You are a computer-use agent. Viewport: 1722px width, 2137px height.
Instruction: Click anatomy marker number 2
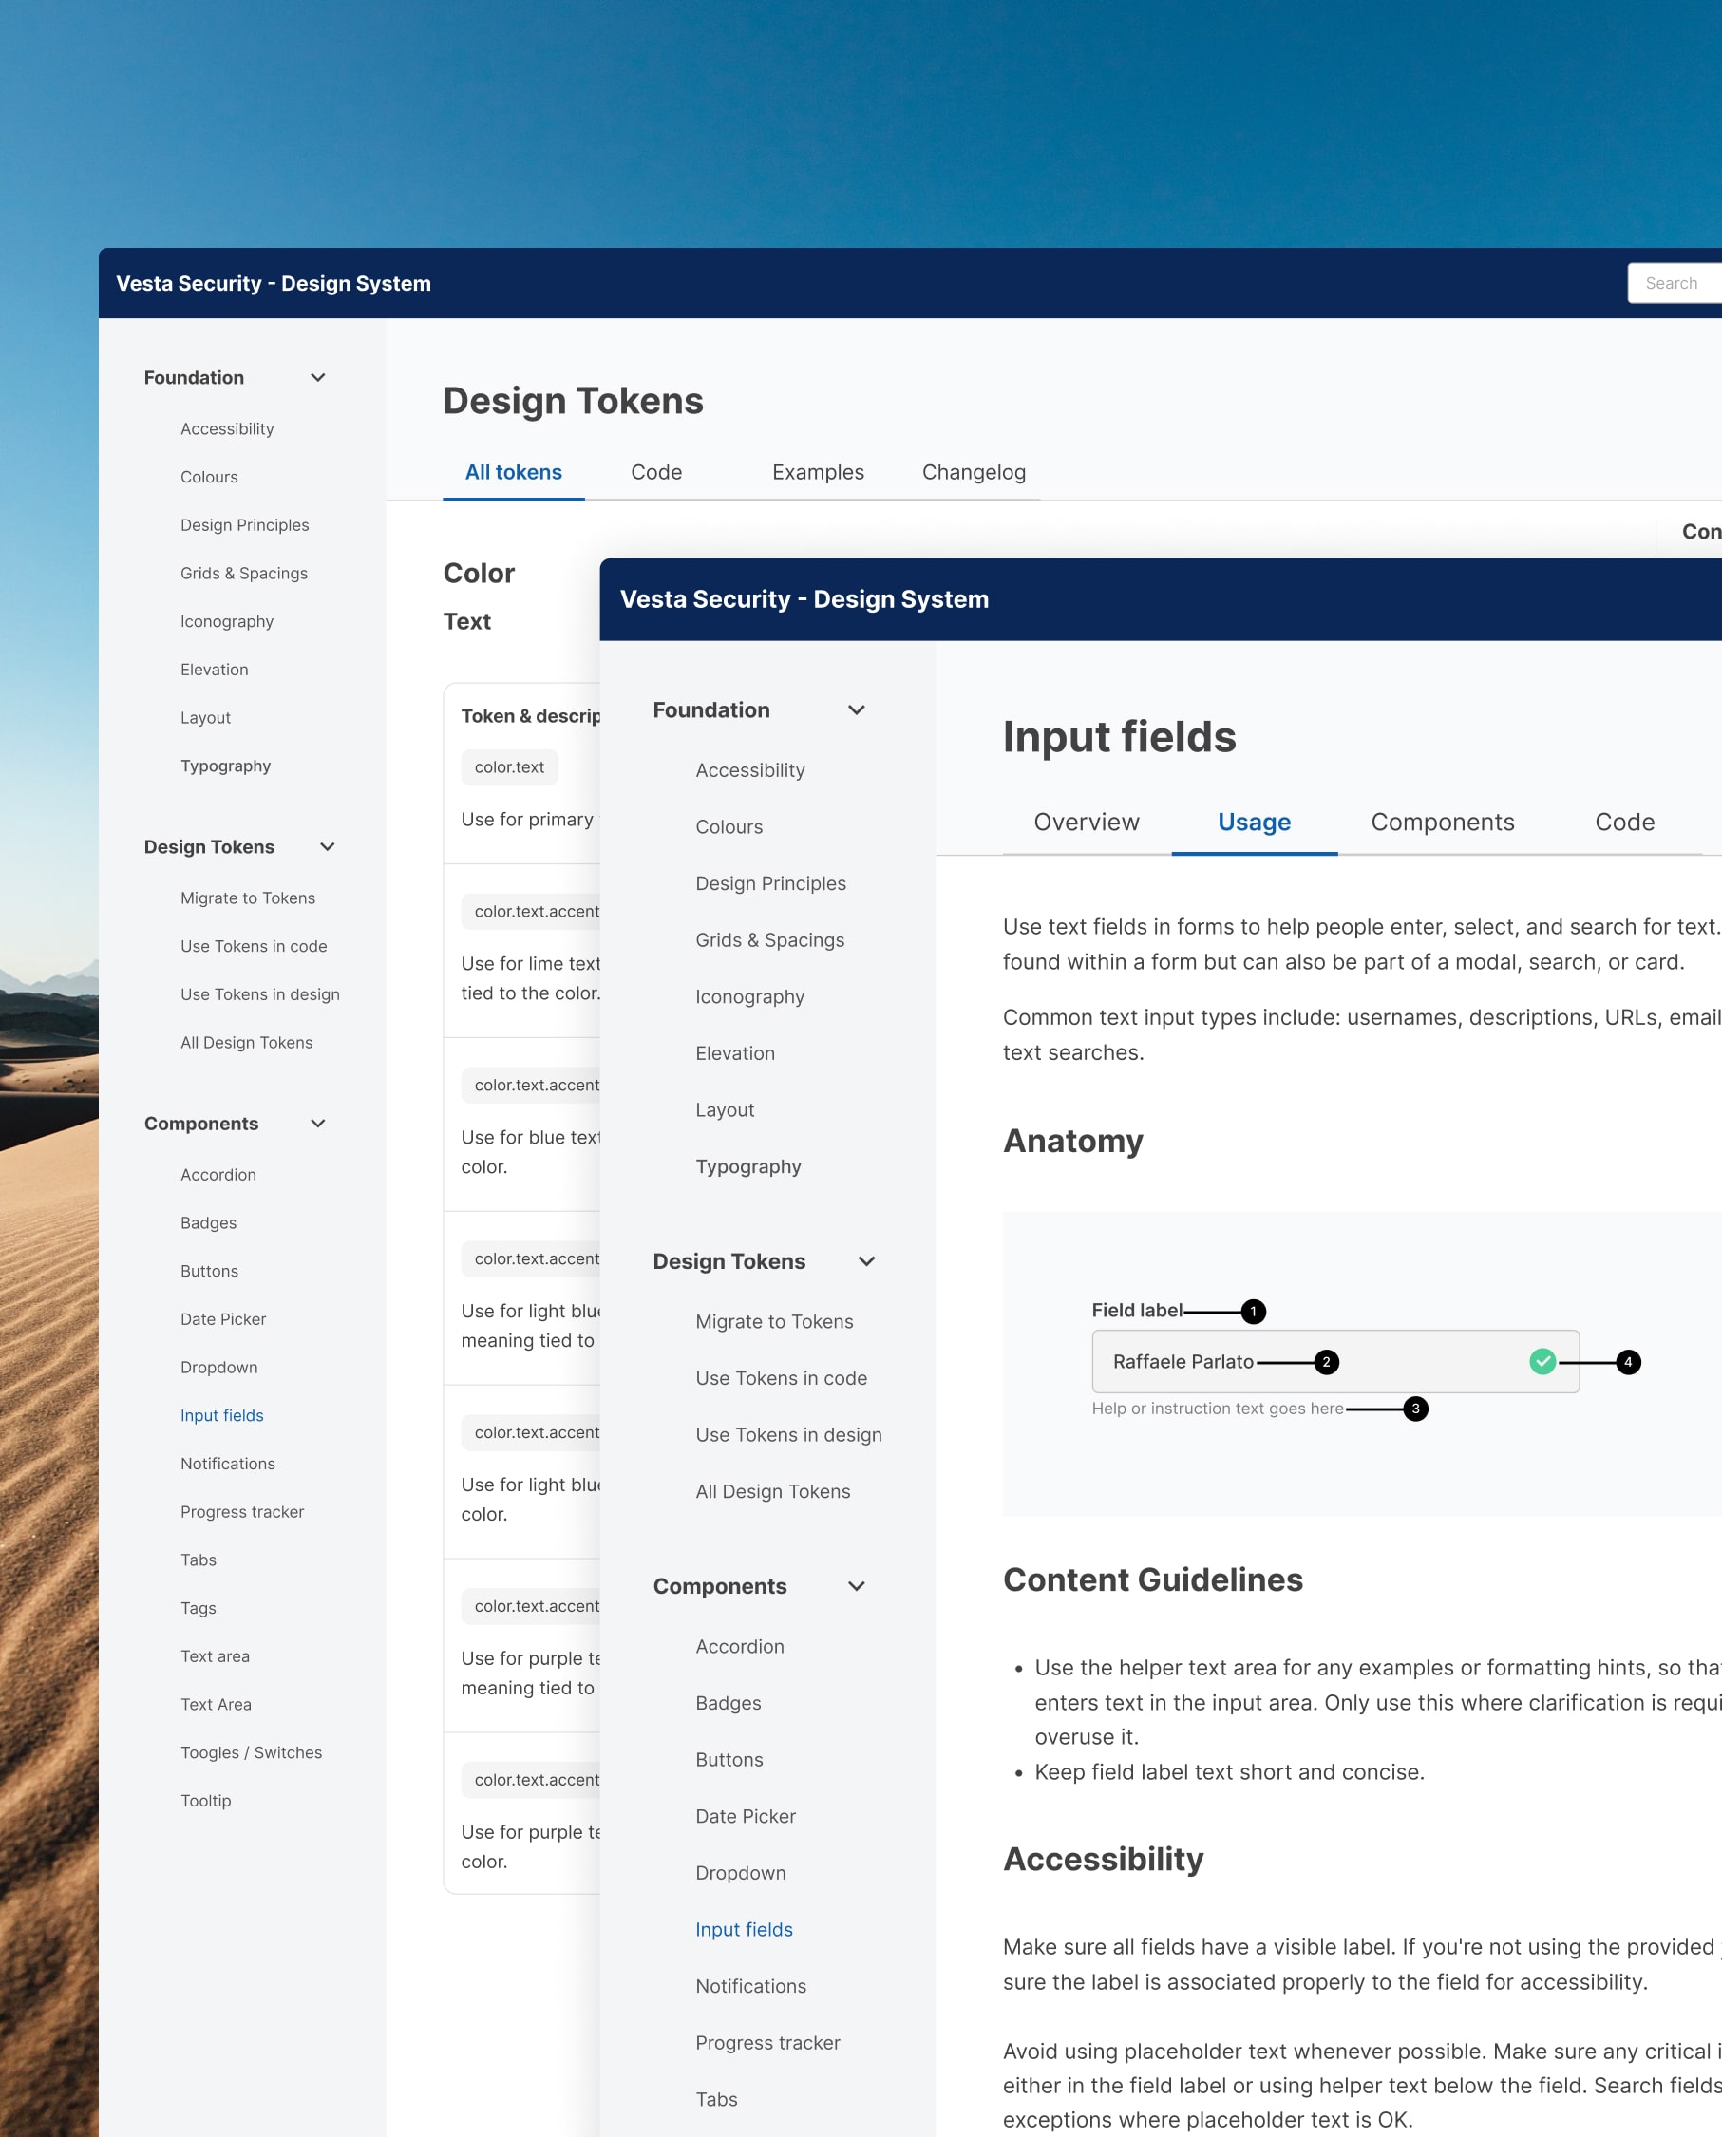pos(1326,1362)
